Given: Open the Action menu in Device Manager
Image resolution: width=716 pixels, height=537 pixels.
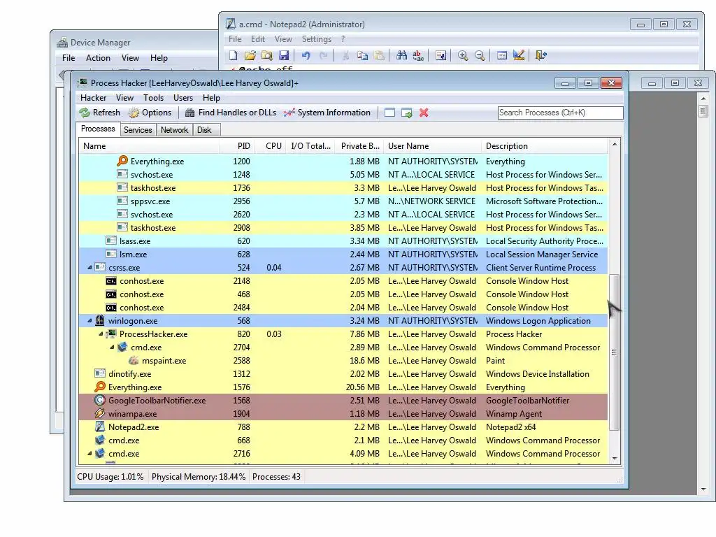Looking at the screenshot, I should pos(98,58).
